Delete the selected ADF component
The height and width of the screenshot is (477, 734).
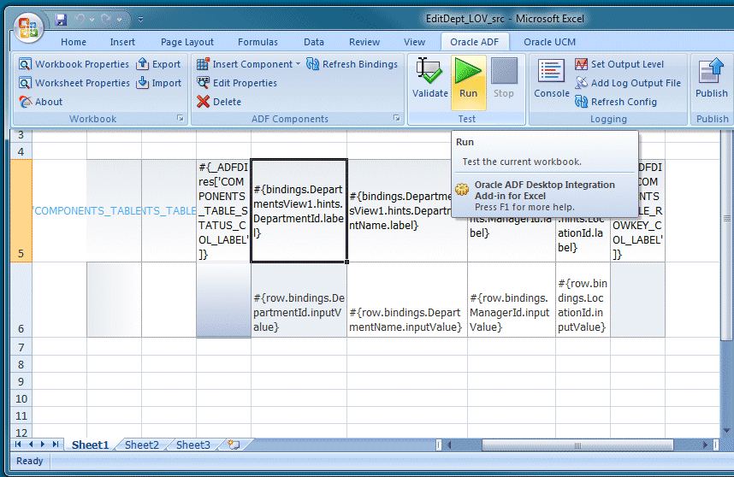pos(219,102)
